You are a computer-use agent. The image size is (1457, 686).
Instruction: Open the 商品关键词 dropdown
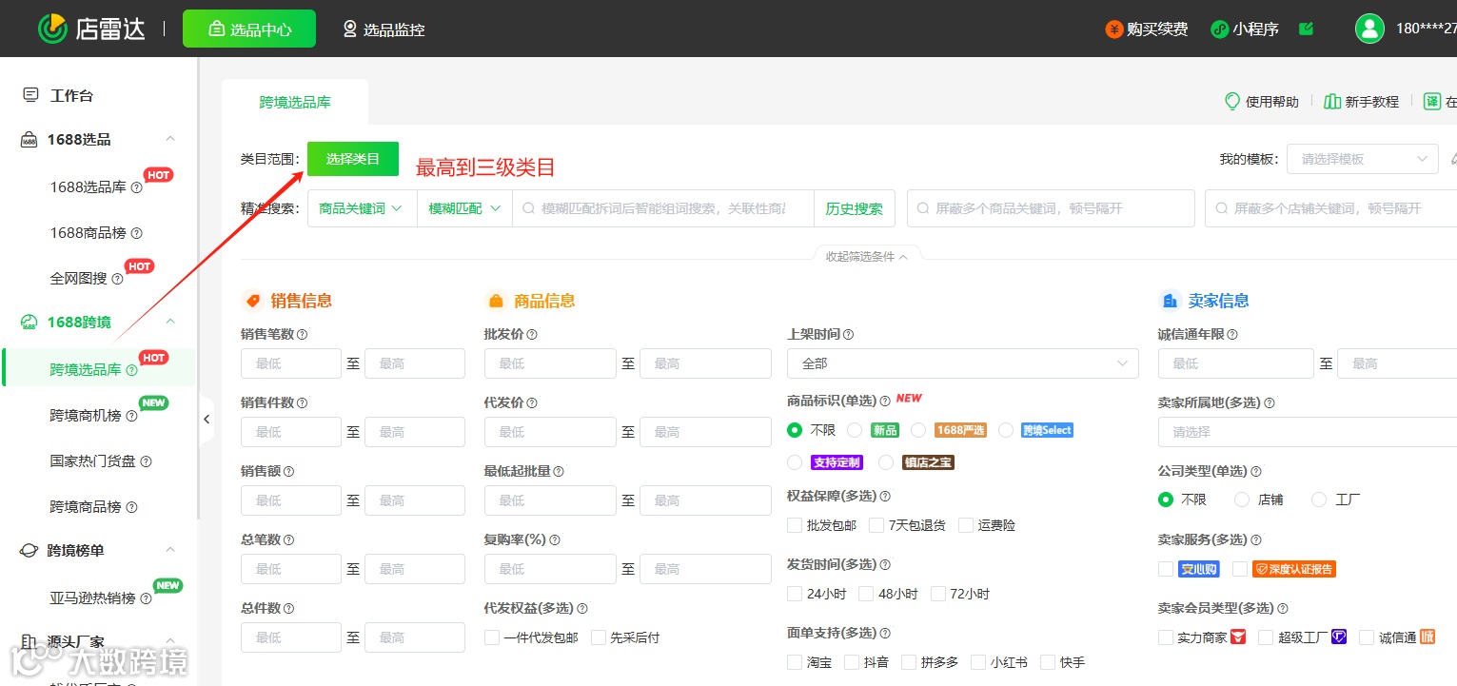click(x=362, y=208)
